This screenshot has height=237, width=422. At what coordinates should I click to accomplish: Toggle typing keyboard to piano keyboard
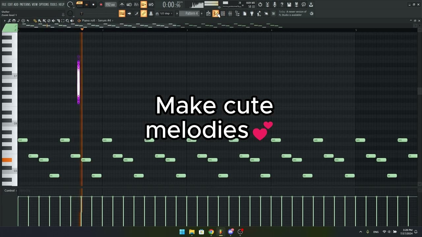pos(122,13)
